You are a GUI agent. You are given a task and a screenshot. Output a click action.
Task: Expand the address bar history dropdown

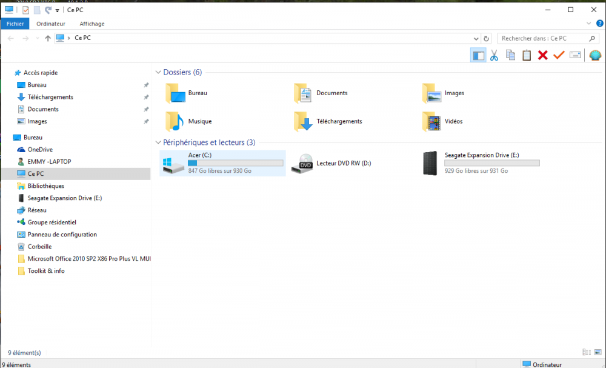click(476, 38)
